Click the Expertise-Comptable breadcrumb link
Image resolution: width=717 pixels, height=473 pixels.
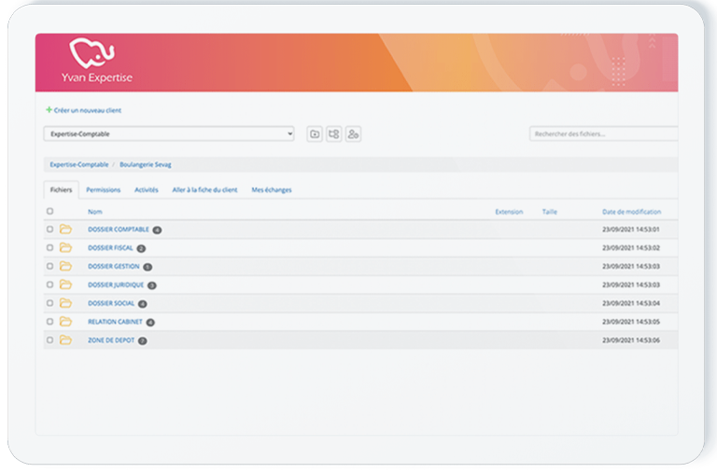79,164
